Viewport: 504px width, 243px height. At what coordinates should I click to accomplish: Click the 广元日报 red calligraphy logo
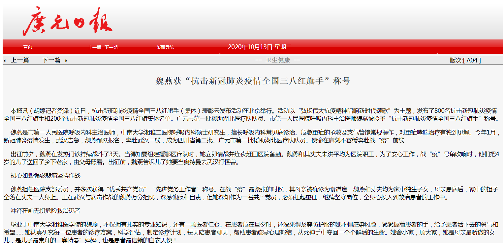pyautogui.click(x=68, y=21)
